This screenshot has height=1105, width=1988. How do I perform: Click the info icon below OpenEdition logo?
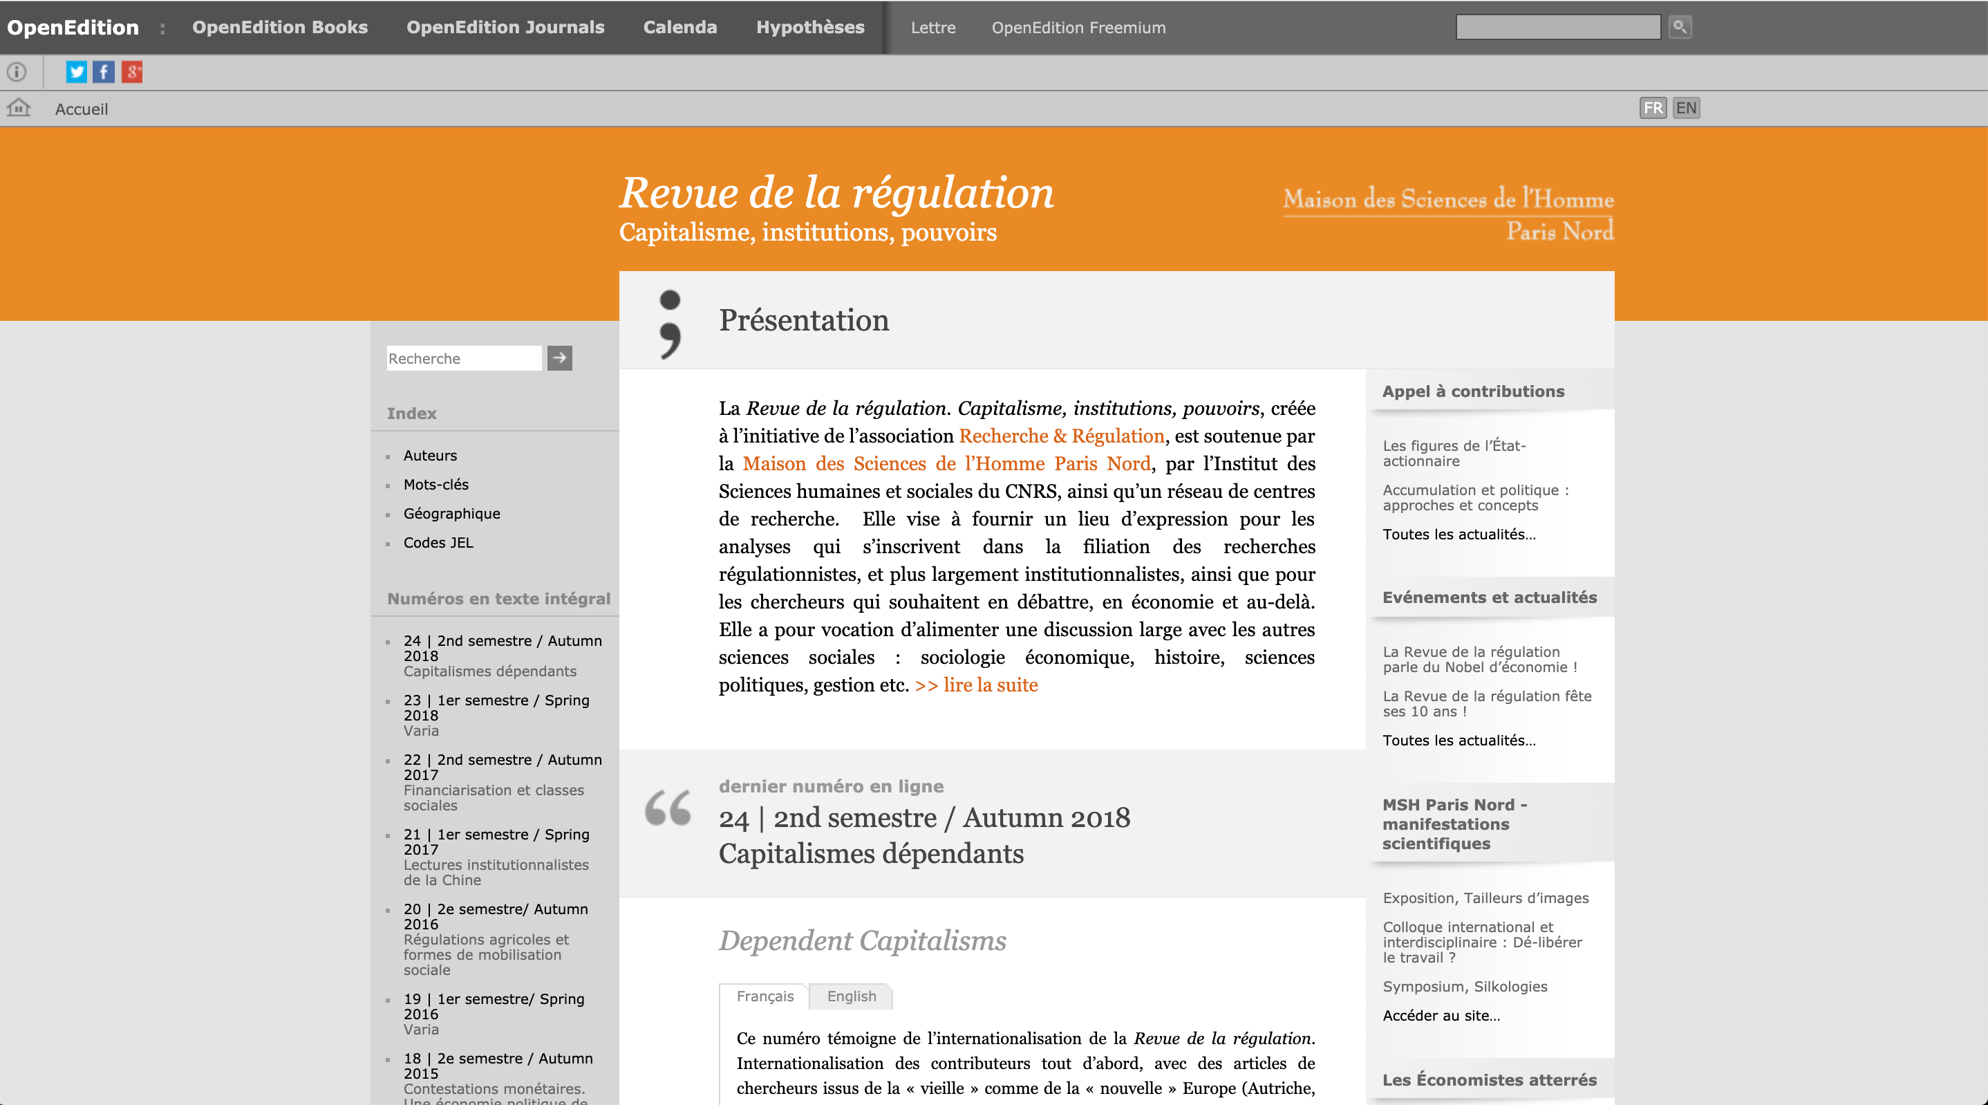(x=16, y=72)
